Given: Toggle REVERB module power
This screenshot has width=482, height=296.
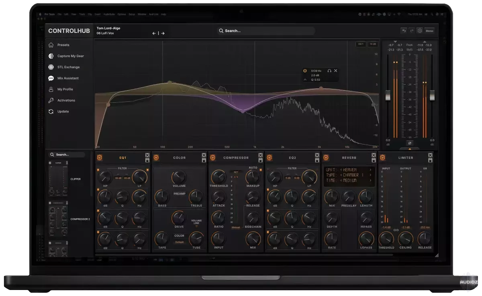Looking at the screenshot, I should [326, 158].
